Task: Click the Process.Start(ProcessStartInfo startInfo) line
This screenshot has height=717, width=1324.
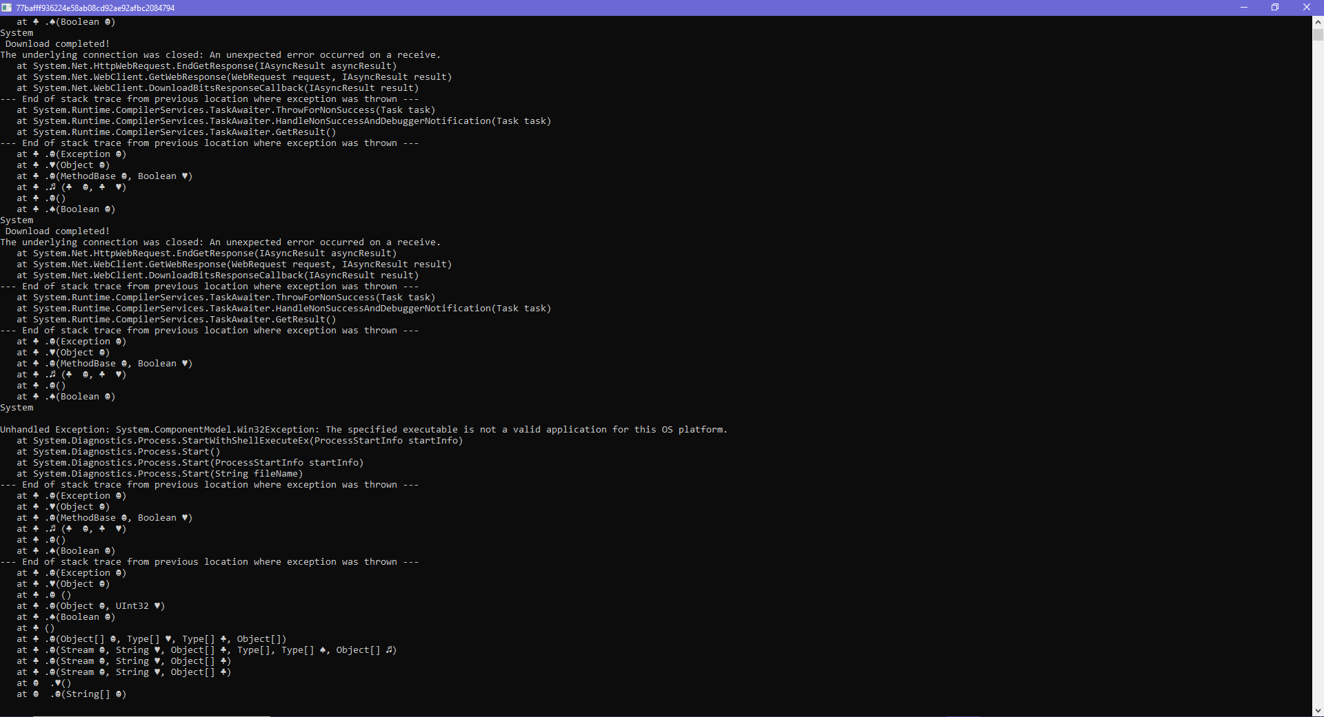Action: pyautogui.click(x=190, y=463)
